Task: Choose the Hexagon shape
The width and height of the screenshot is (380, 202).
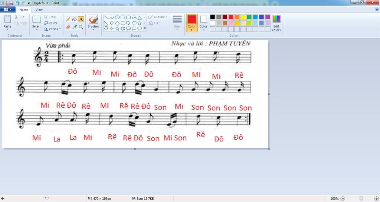Action: 123,23
